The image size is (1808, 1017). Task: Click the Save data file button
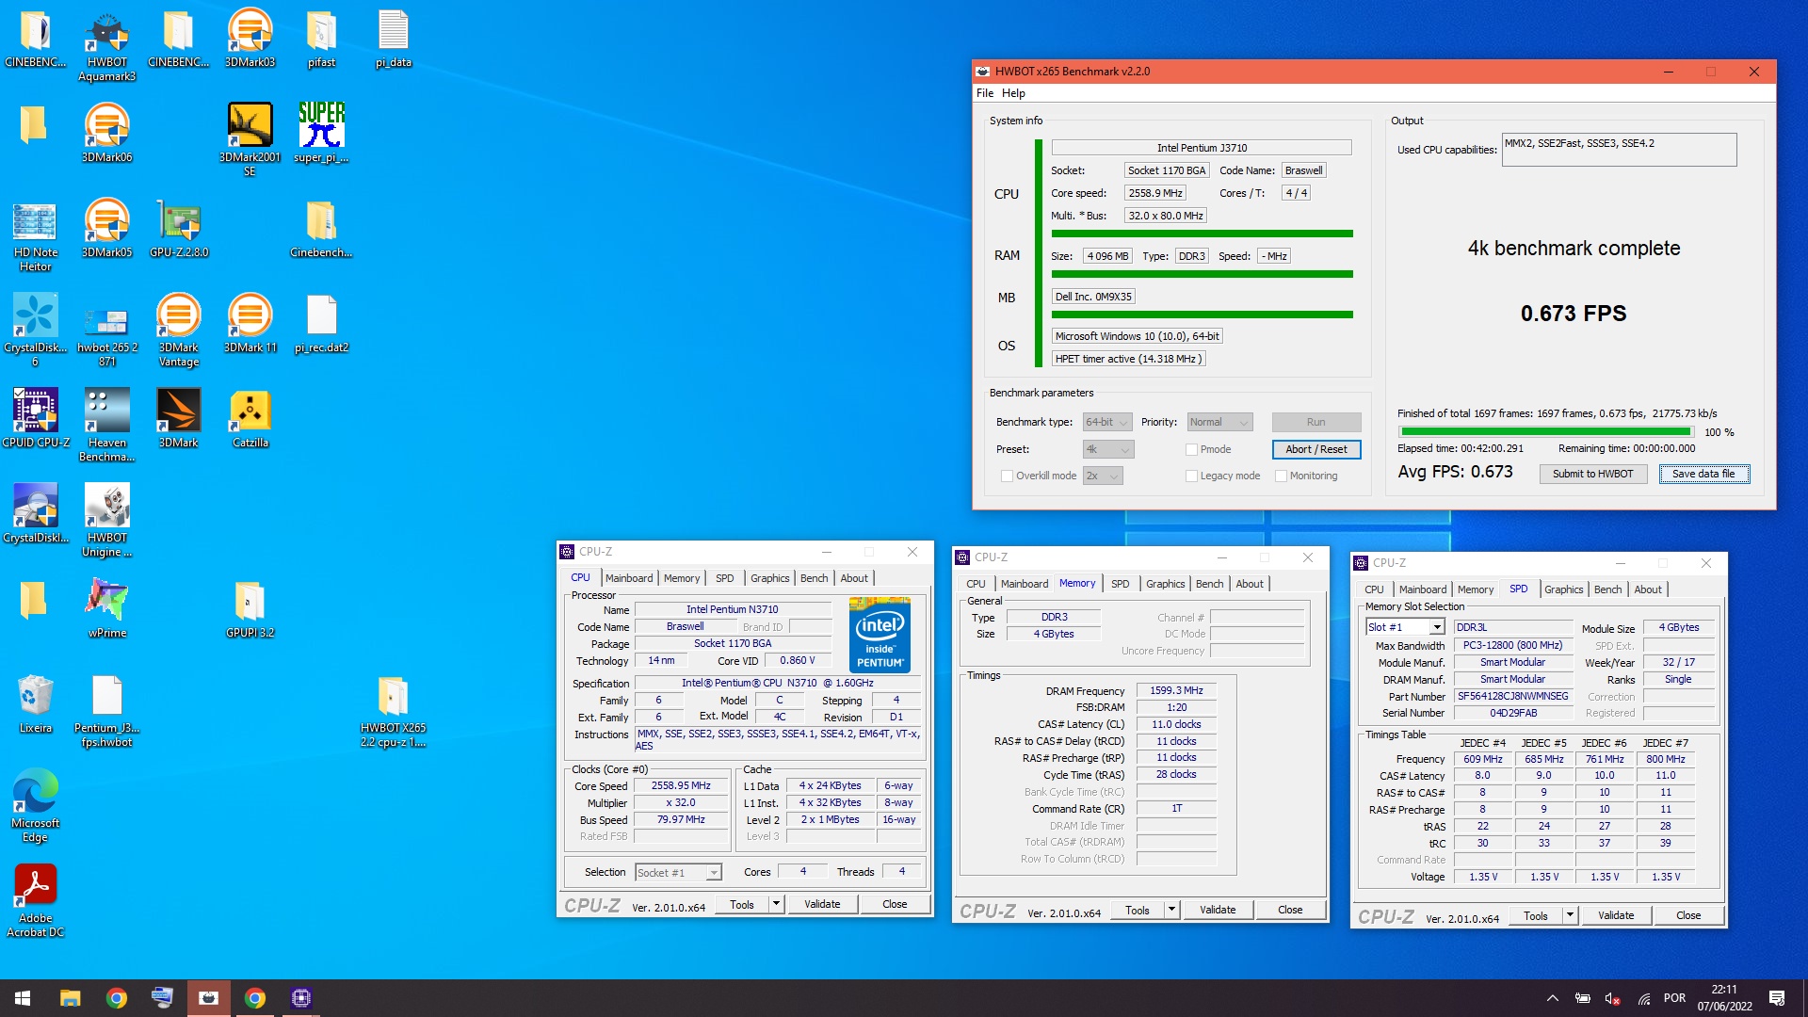tap(1703, 475)
